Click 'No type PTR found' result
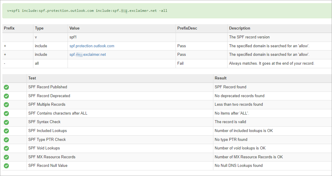The width and height of the screenshot is (332, 176). 231,140
